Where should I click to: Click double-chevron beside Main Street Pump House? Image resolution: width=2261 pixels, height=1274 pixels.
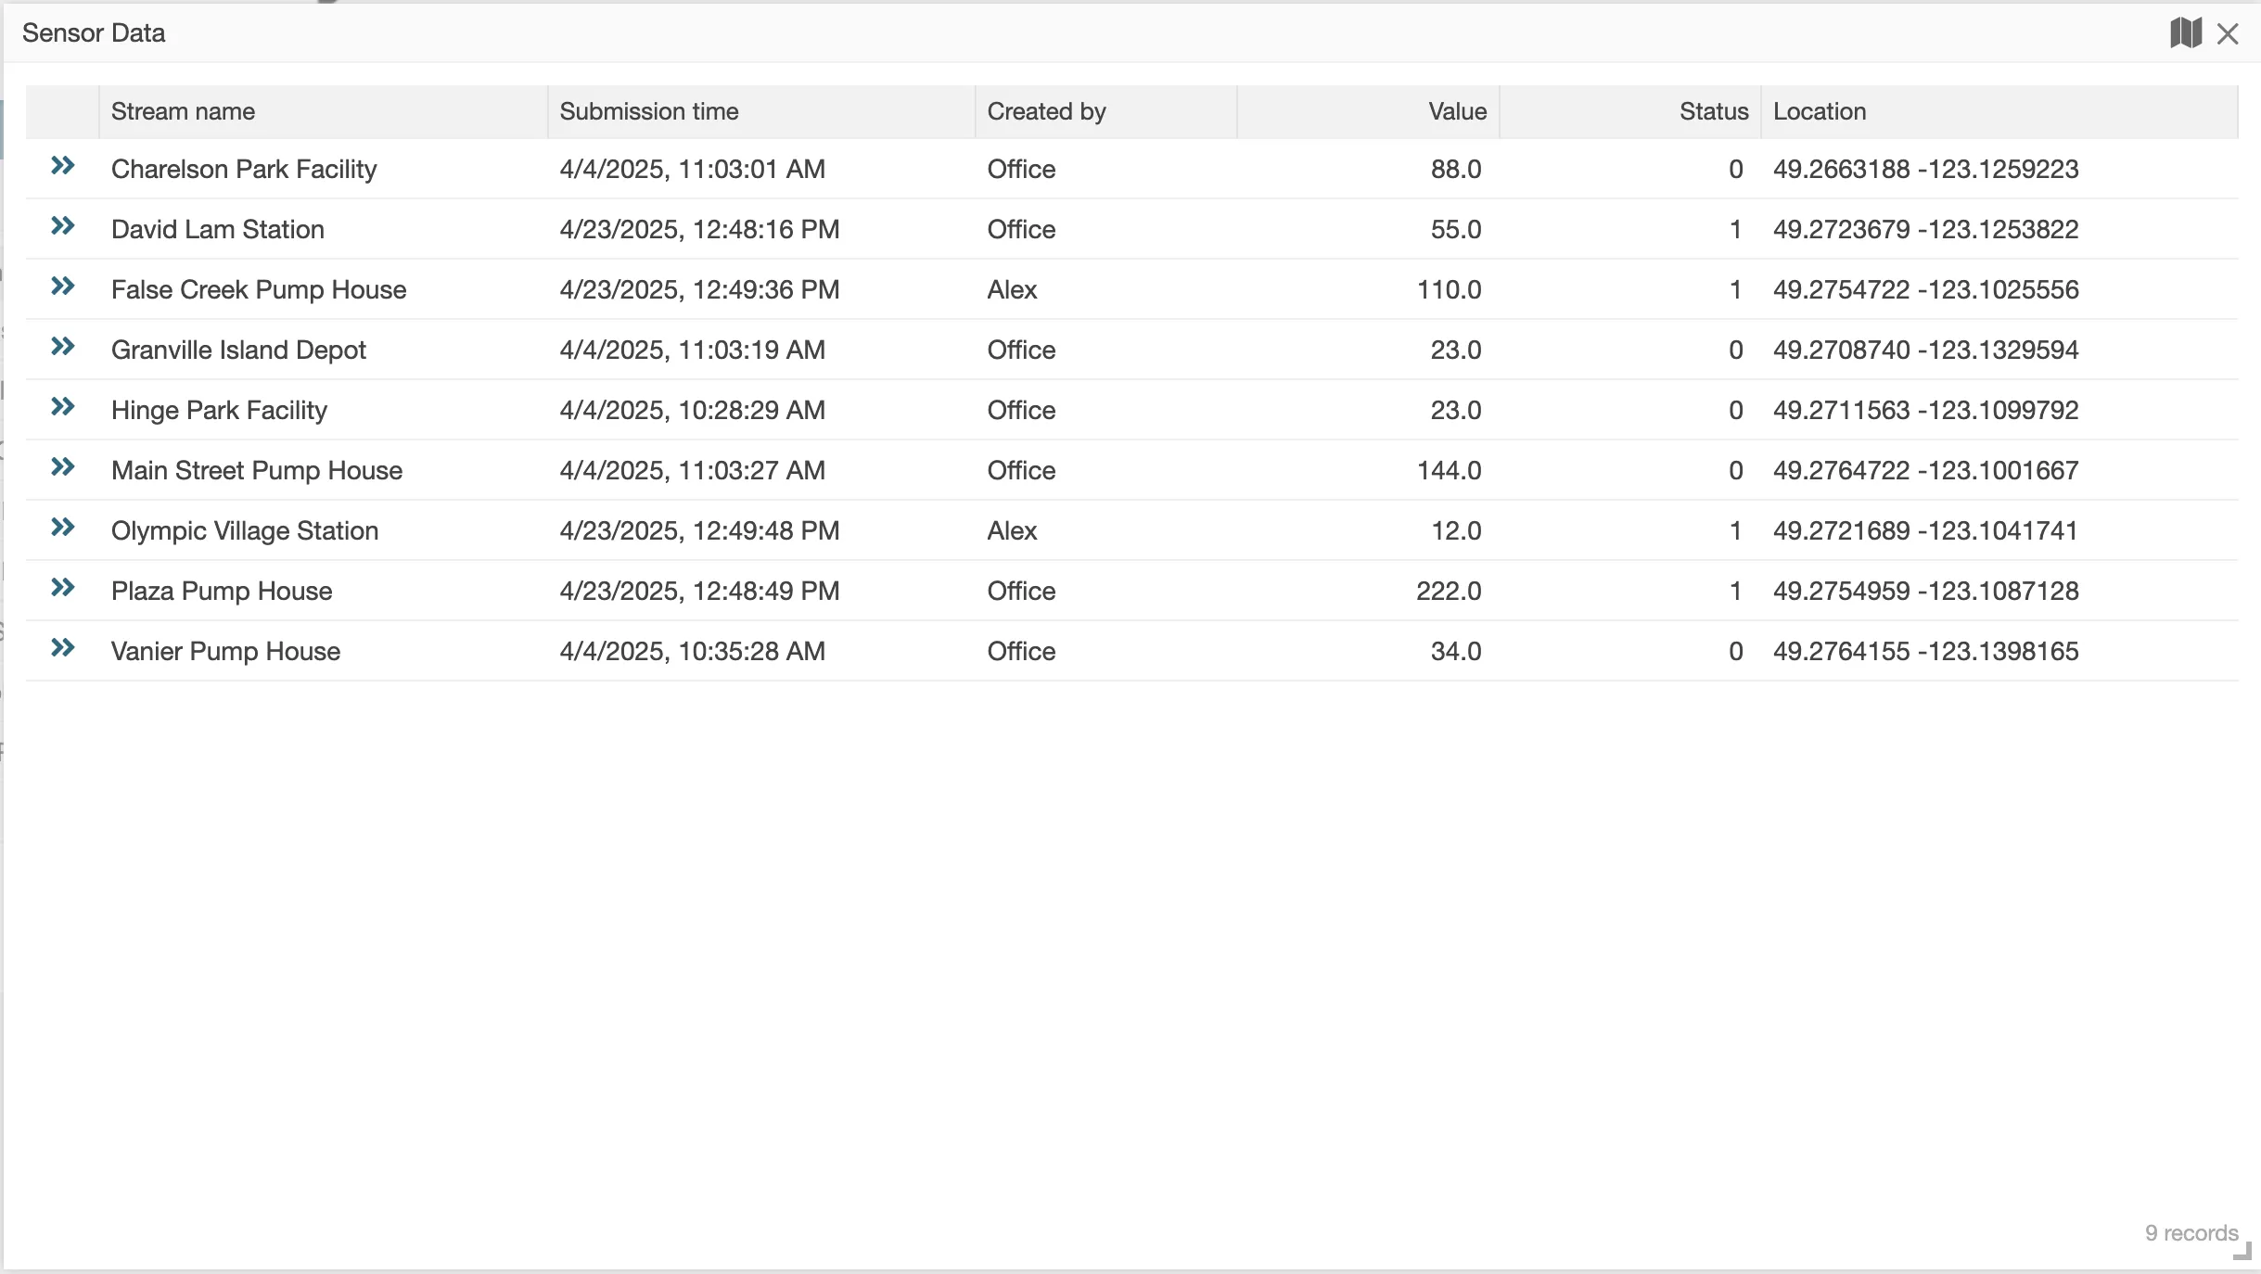pyautogui.click(x=63, y=467)
